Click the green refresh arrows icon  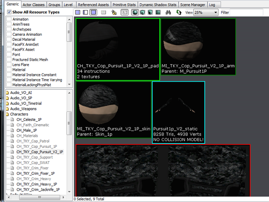(179, 12)
